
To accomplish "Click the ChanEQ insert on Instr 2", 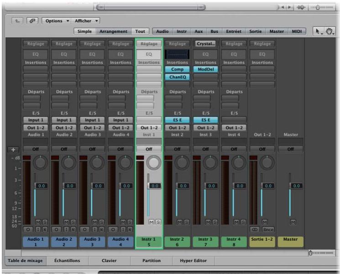I will pyautogui.click(x=177, y=77).
